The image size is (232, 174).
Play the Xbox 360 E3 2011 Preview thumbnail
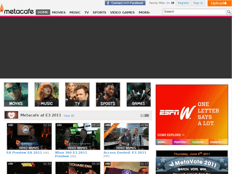[x=78, y=136]
